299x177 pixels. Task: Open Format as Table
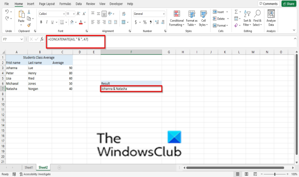[x=192, y=18]
